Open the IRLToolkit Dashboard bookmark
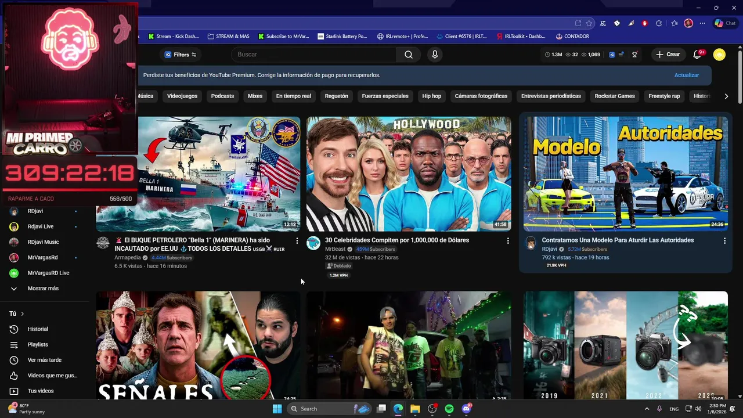Viewport: 743px width, 418px height. tap(521, 36)
